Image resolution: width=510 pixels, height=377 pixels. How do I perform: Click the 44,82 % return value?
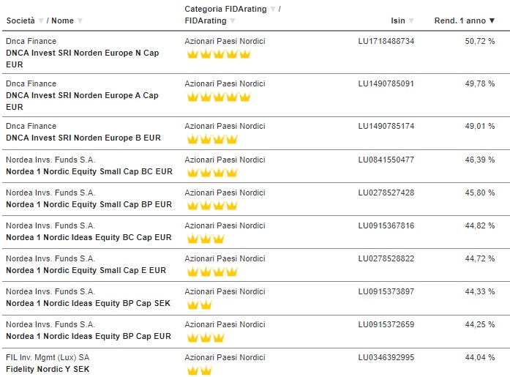[x=480, y=225]
